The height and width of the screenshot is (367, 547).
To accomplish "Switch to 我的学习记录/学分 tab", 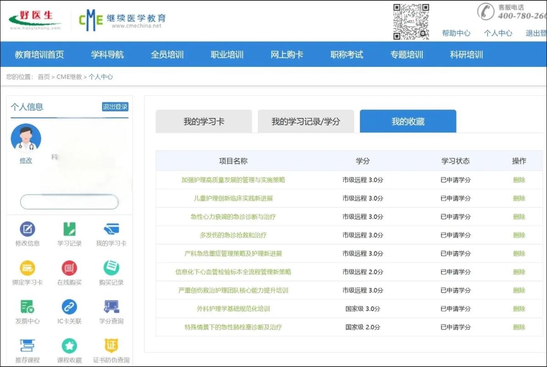I will point(305,121).
